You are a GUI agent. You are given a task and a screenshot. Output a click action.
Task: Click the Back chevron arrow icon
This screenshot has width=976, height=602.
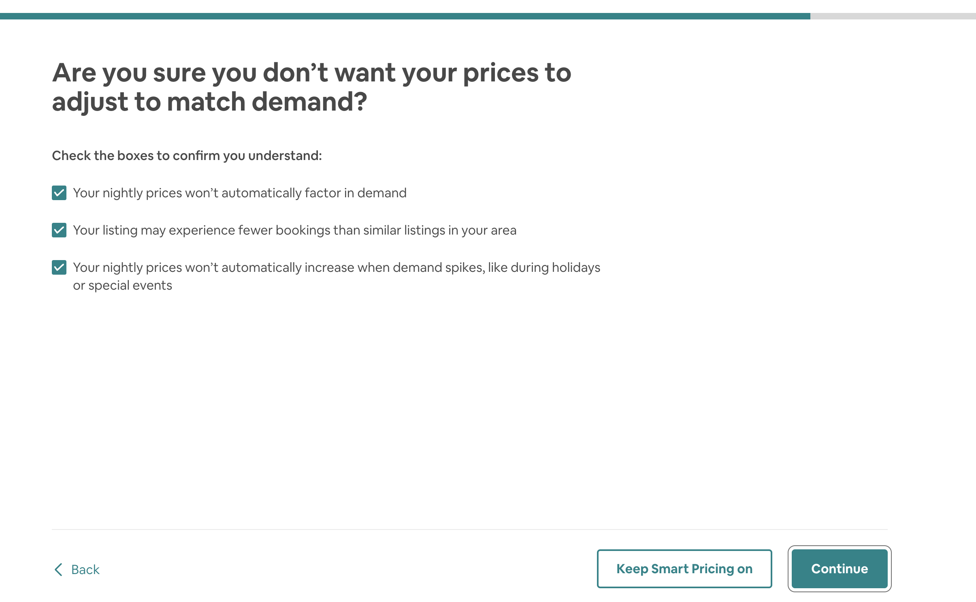[58, 569]
